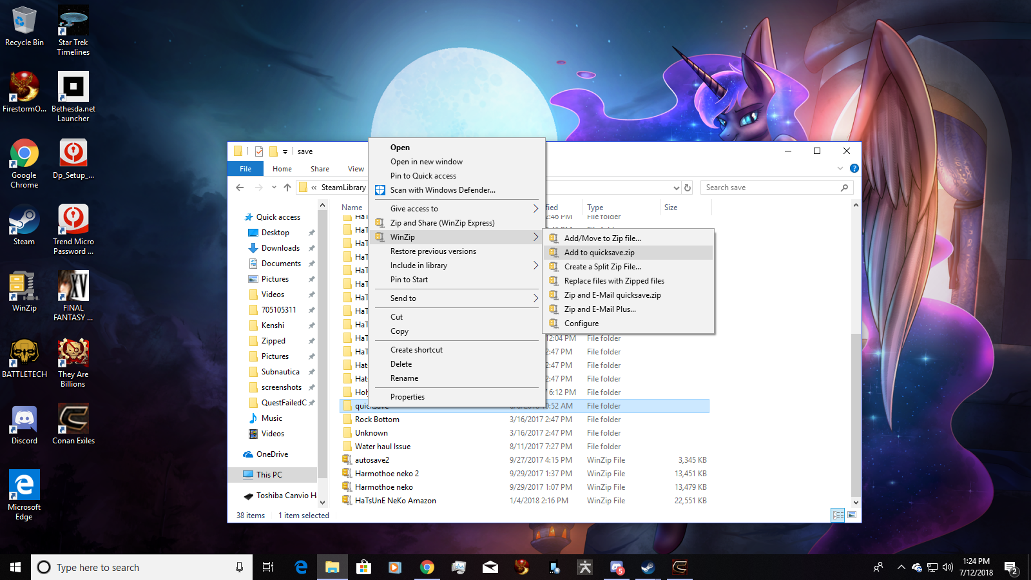Open the Home ribbon tab
Image resolution: width=1031 pixels, height=580 pixels.
[x=282, y=169]
